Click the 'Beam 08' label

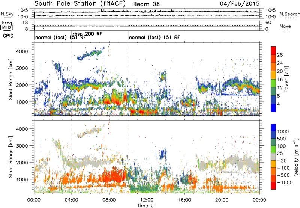point(146,4)
